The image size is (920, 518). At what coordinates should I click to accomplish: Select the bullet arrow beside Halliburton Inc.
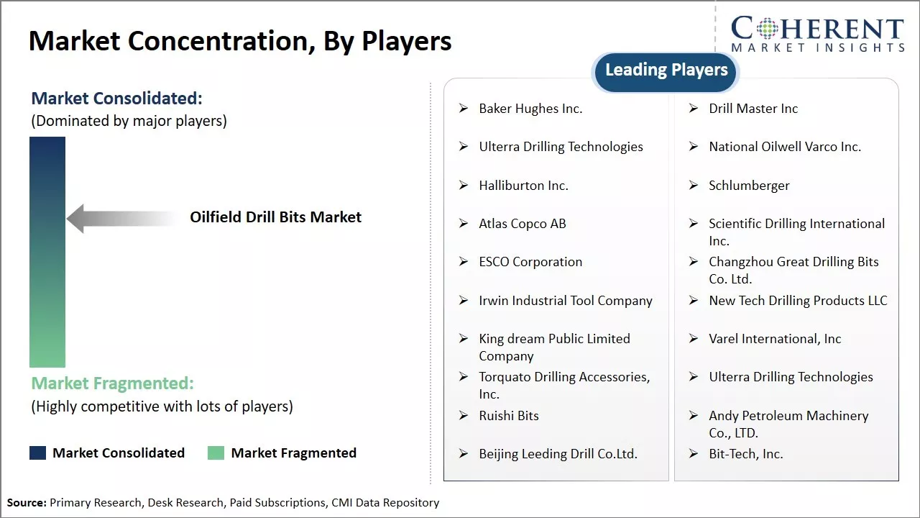(x=464, y=186)
